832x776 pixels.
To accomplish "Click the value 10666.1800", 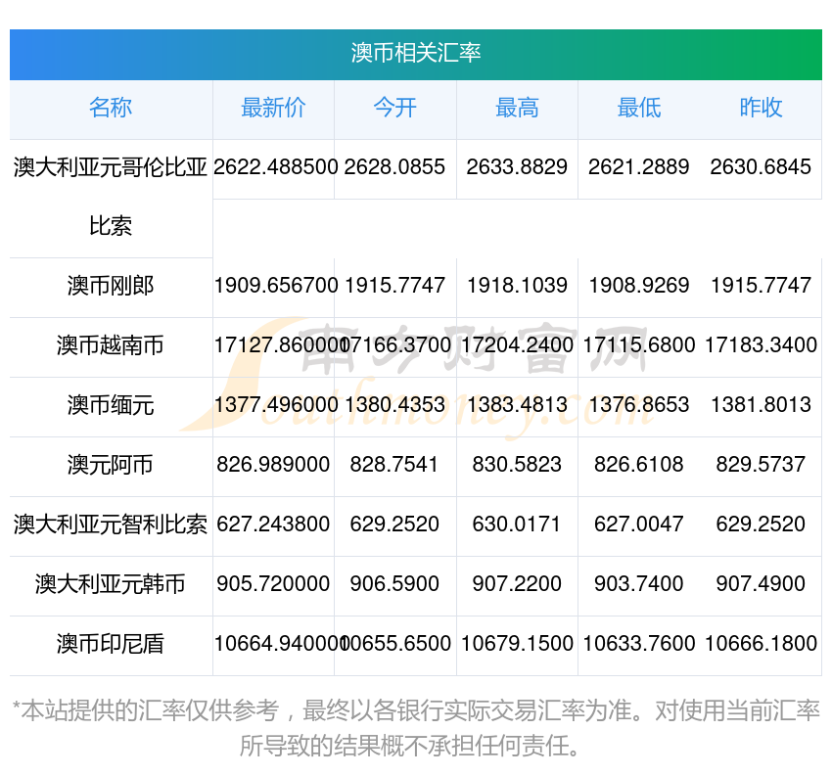I will point(761,643).
